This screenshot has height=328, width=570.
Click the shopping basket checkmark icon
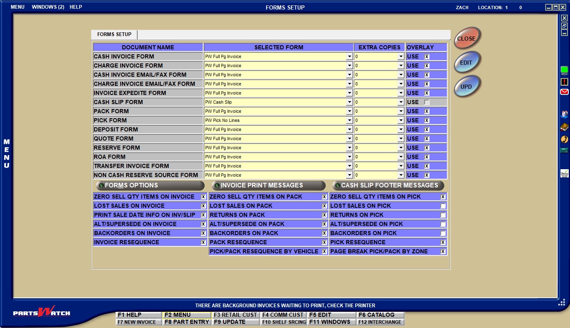point(564,173)
